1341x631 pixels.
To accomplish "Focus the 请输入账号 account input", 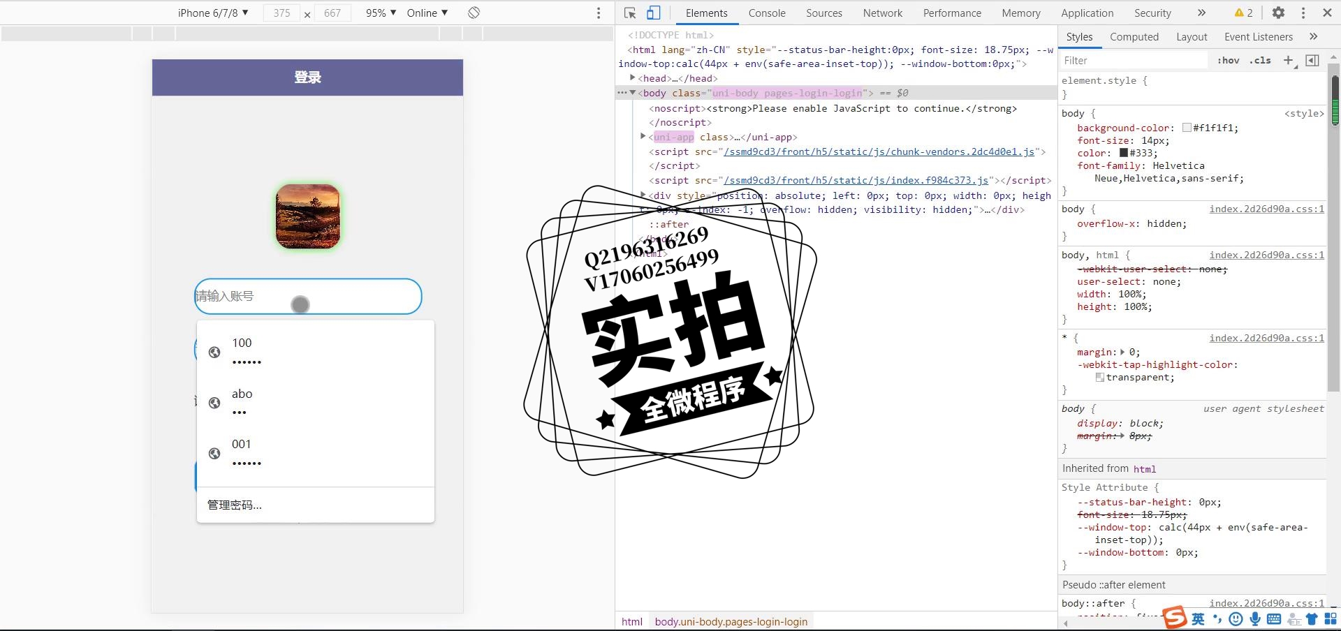I will pos(308,296).
